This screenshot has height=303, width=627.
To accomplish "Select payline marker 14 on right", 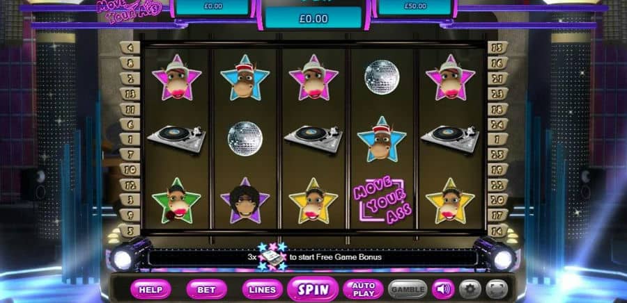I will pos(497,231).
